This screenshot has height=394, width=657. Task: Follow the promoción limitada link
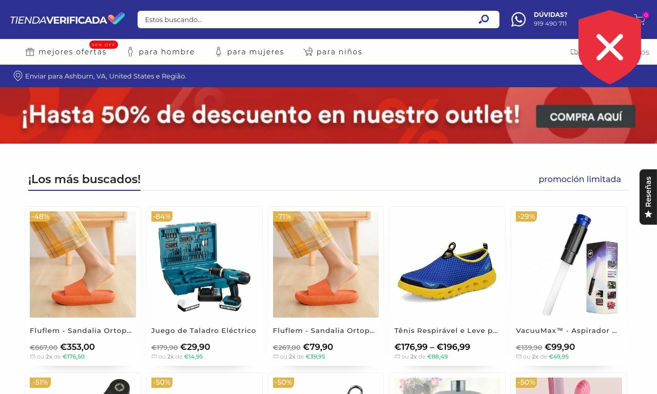coord(579,179)
